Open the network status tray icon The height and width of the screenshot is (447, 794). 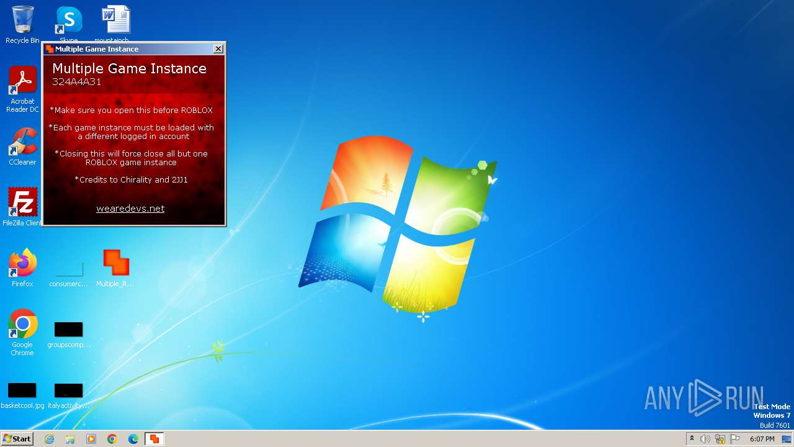tap(720, 439)
